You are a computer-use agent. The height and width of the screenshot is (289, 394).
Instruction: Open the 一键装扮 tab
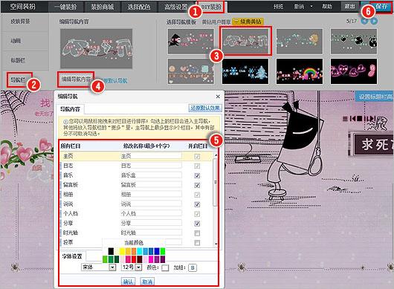[x=65, y=7]
